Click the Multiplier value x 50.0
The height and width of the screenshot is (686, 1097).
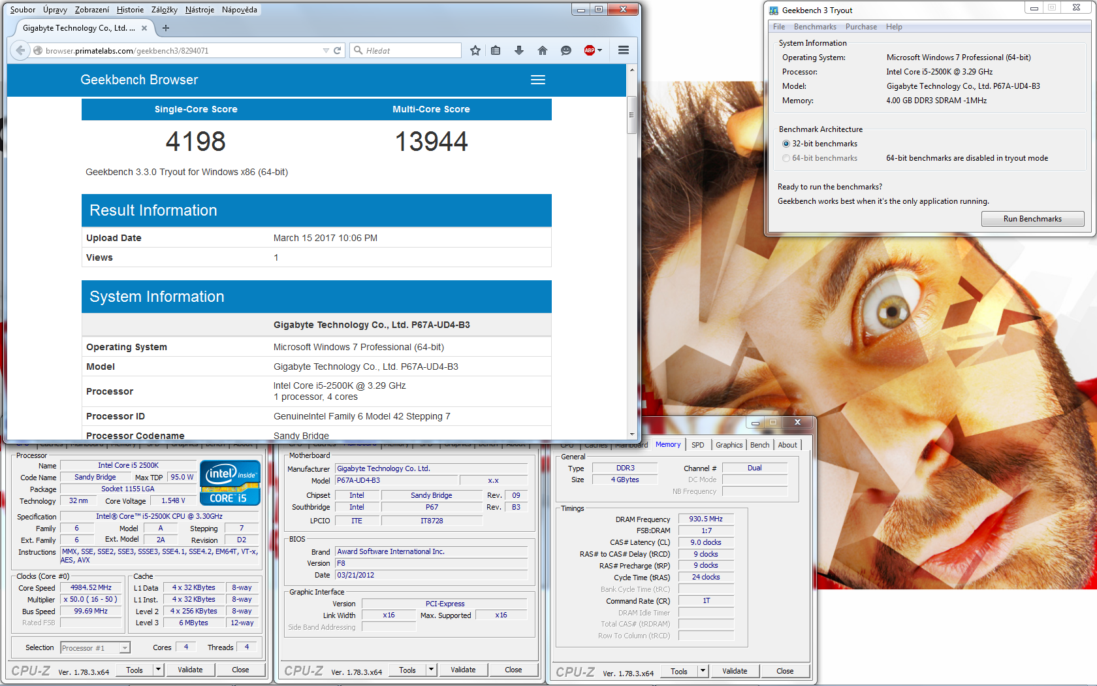pyautogui.click(x=91, y=599)
